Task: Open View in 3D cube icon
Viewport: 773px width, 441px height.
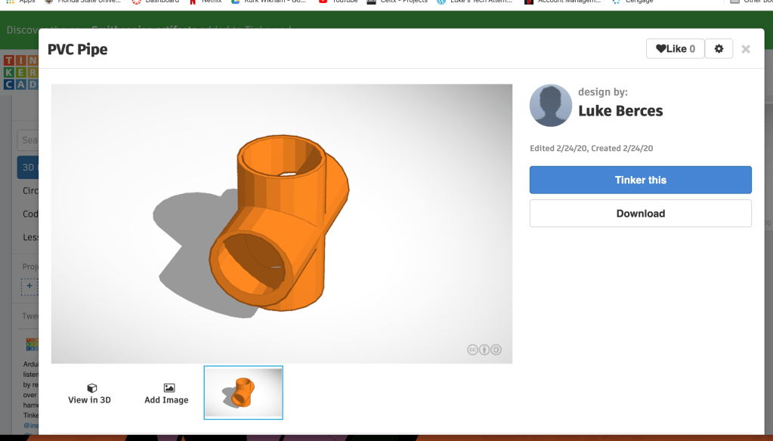Action: (90, 388)
